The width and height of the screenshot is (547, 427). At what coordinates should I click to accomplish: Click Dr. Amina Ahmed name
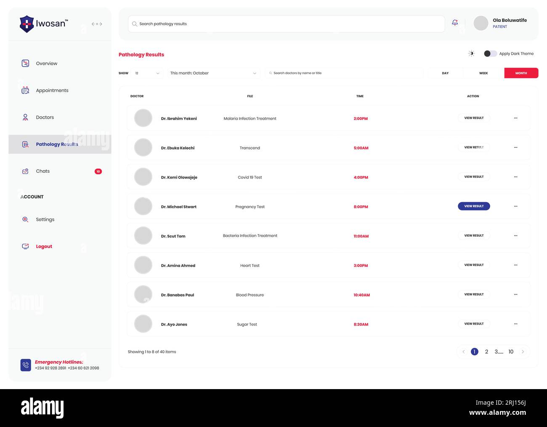[178, 266]
